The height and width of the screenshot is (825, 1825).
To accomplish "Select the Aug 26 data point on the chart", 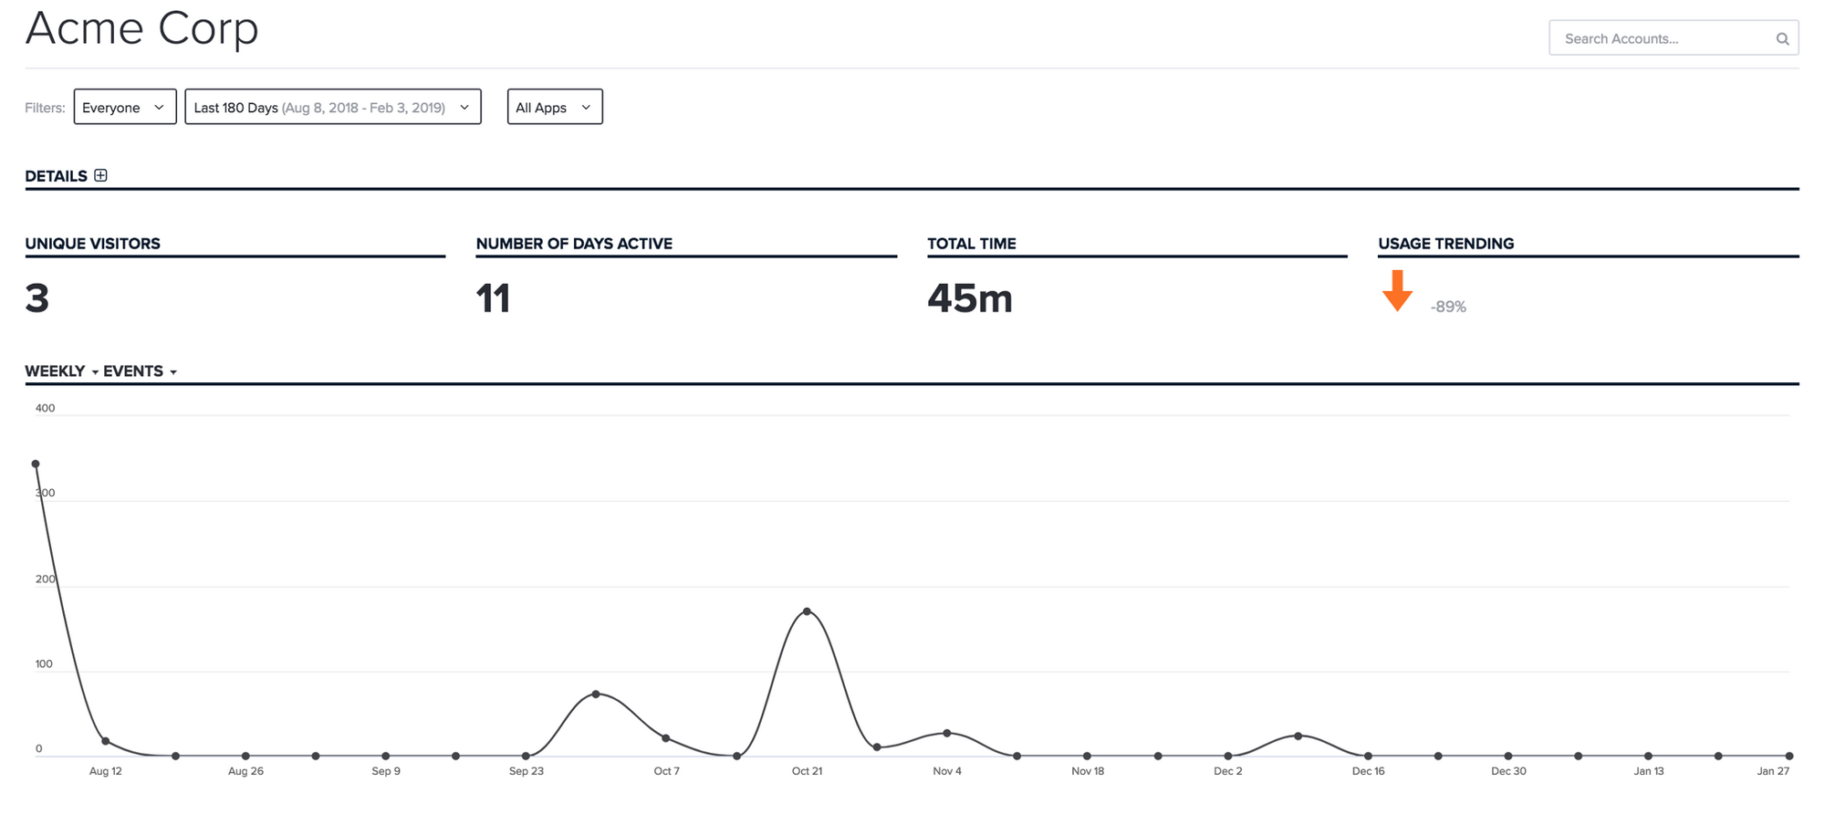I will click(245, 756).
